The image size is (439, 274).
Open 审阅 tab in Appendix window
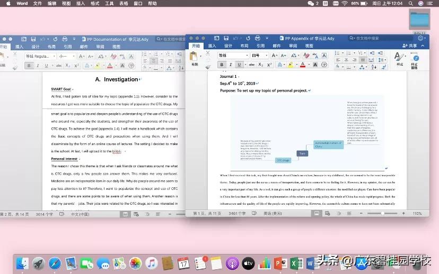(x=293, y=45)
